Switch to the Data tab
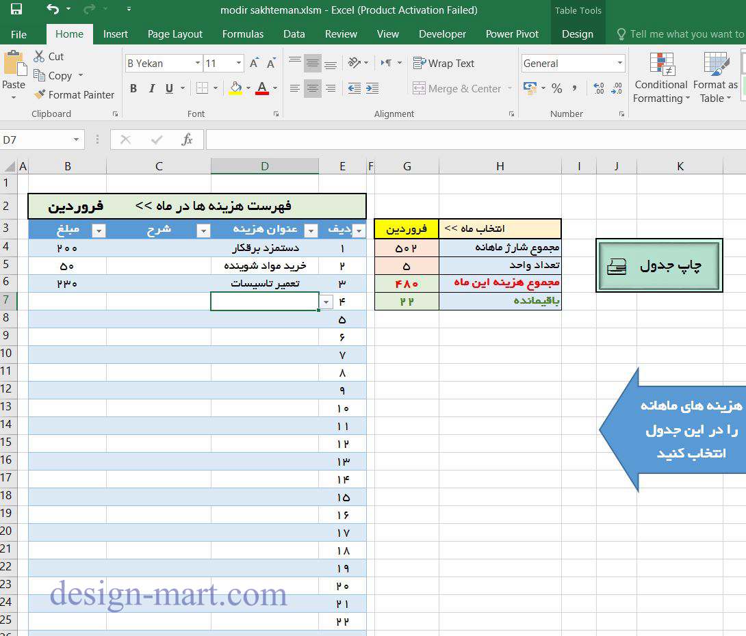 [294, 34]
